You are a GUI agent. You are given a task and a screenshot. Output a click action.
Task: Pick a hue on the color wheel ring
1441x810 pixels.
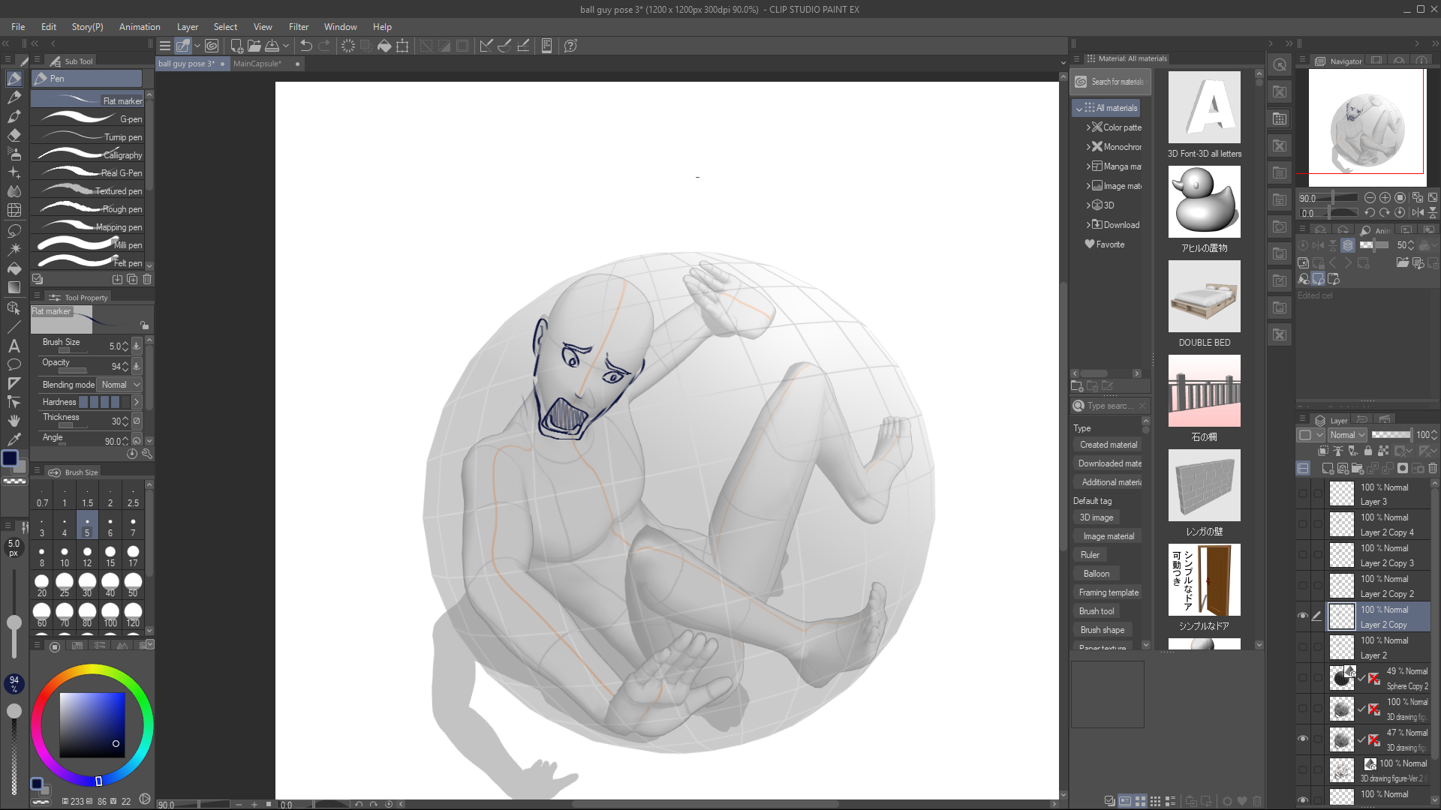(92, 670)
